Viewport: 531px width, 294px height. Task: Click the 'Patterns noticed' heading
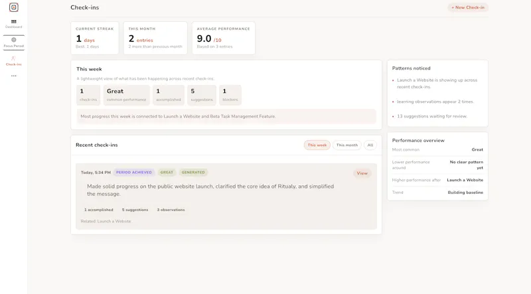411,68
